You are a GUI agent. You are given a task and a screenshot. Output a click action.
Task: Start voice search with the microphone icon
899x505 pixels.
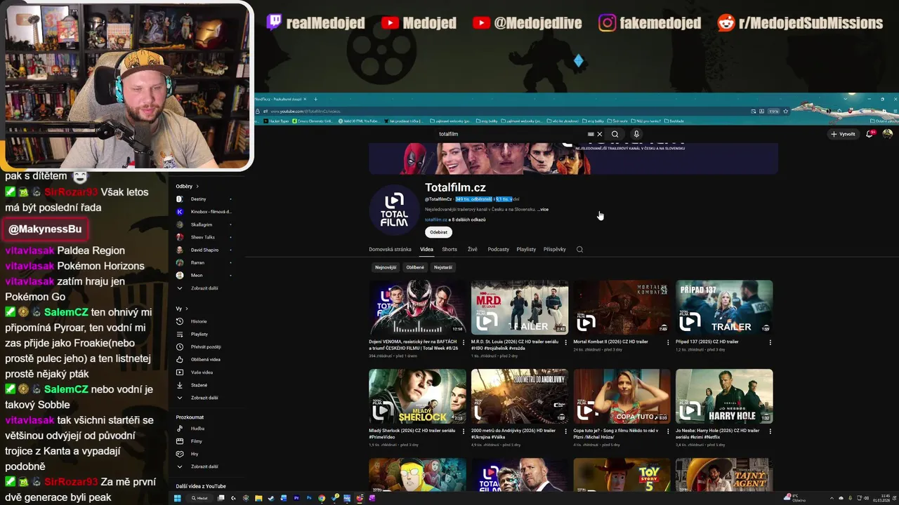click(636, 134)
